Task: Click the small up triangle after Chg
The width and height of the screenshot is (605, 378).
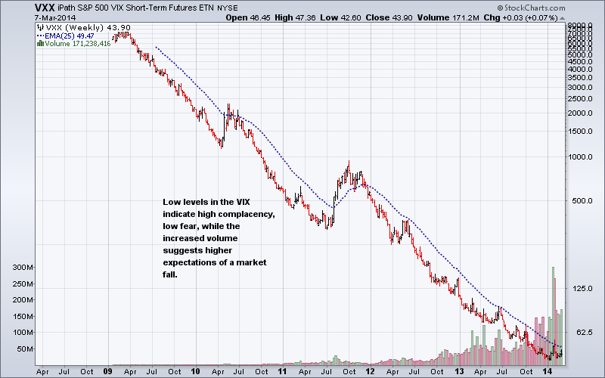Action: coord(562,18)
